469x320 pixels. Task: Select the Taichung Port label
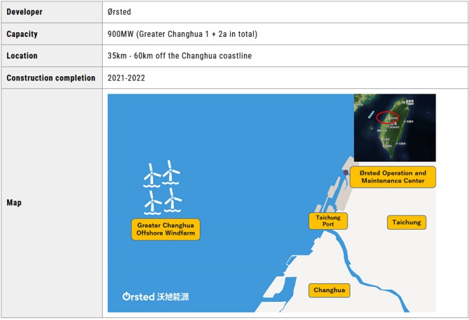(x=328, y=221)
